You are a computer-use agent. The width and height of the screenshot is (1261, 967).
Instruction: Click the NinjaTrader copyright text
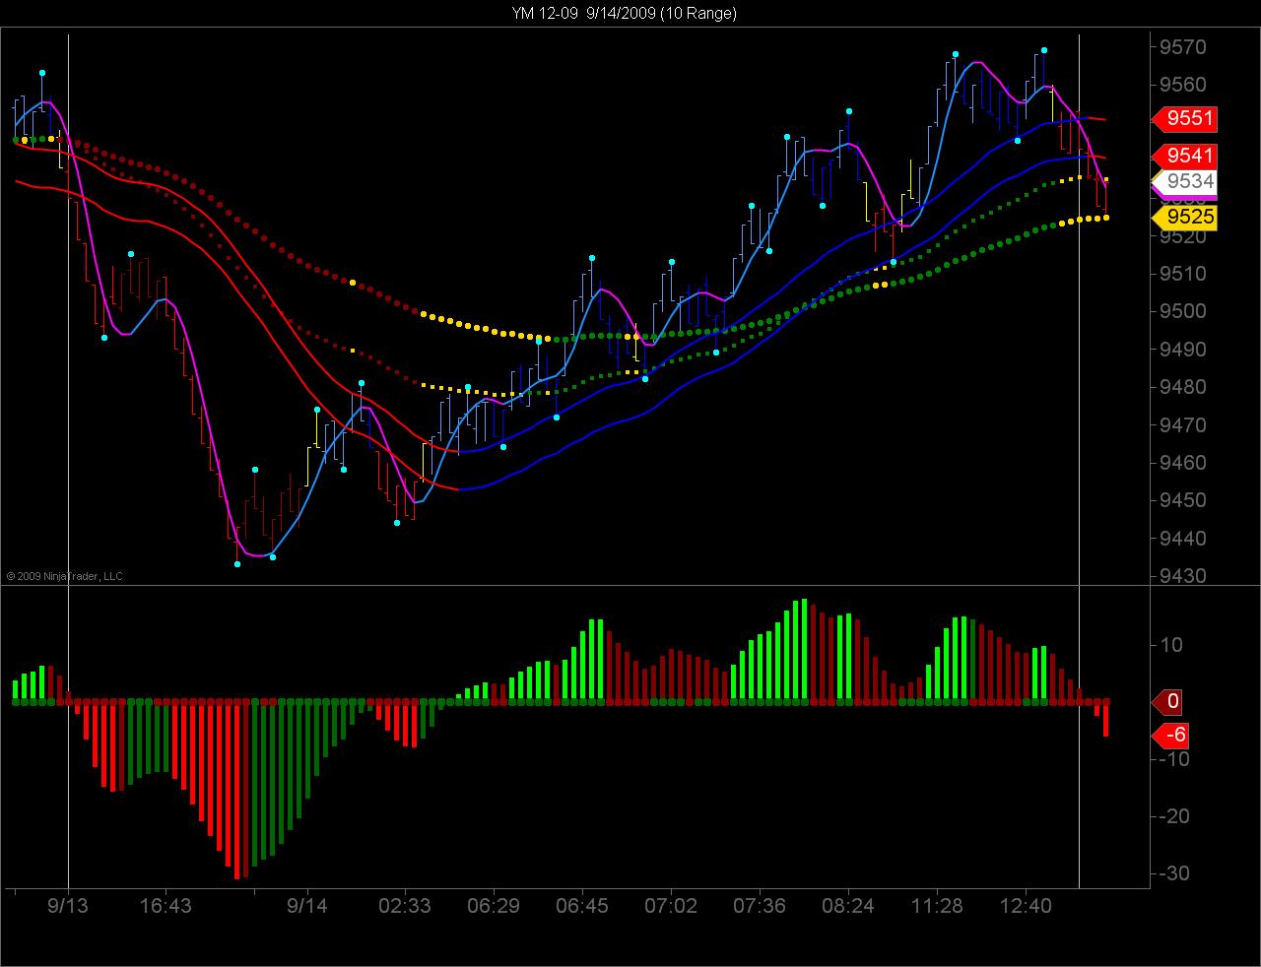(x=64, y=576)
